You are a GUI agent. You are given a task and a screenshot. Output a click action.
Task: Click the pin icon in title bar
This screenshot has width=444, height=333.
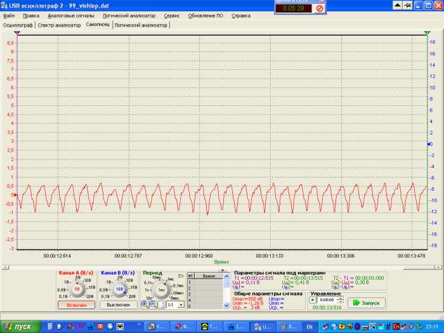407,5
